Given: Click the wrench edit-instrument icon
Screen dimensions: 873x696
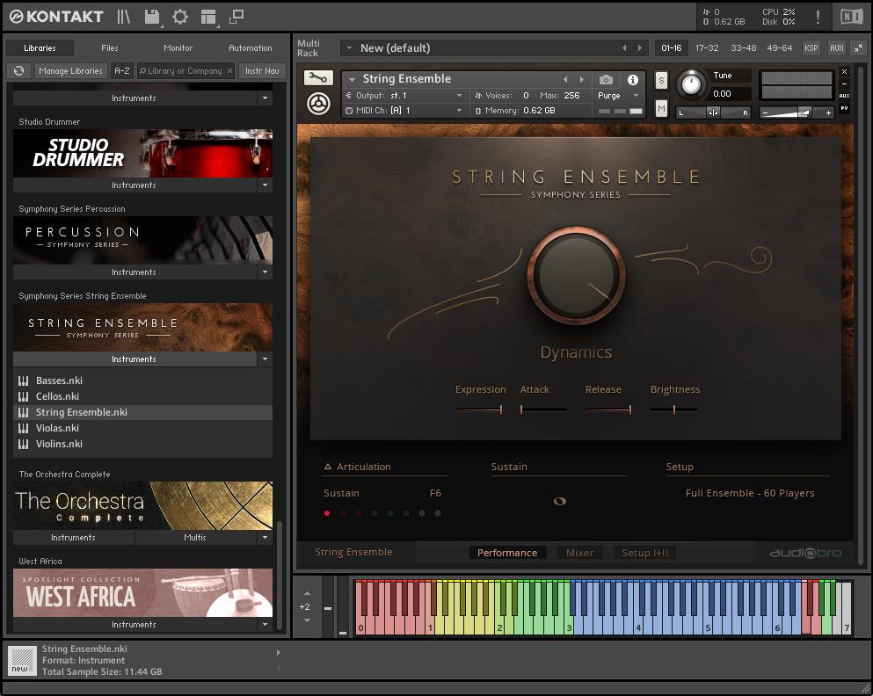Looking at the screenshot, I should click(318, 78).
